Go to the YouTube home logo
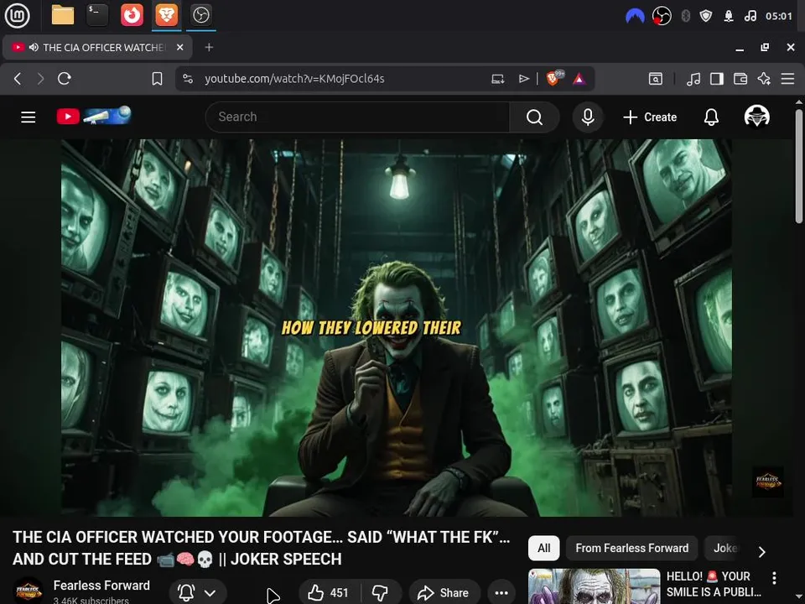The image size is (805, 604). 94,116
